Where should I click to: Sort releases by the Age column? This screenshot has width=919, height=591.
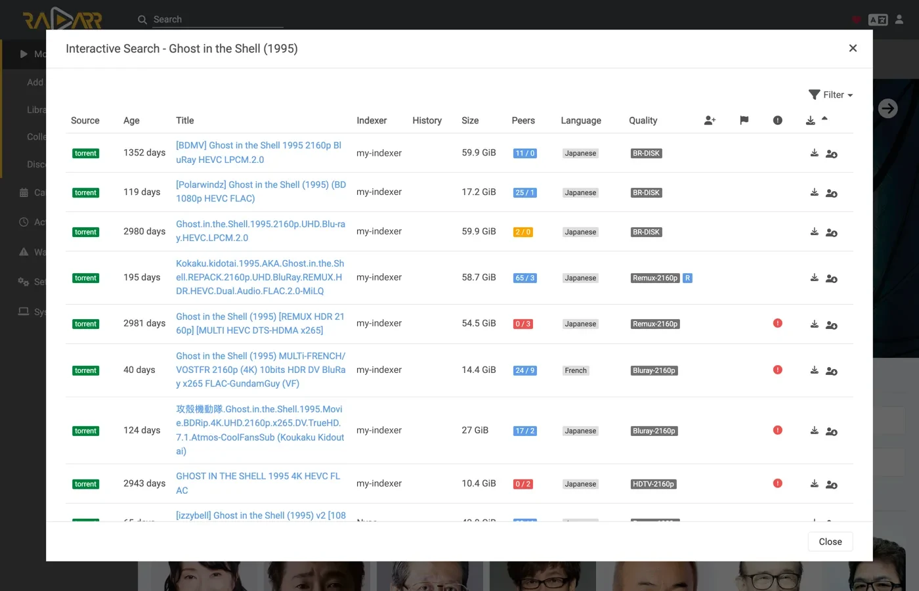click(x=131, y=120)
